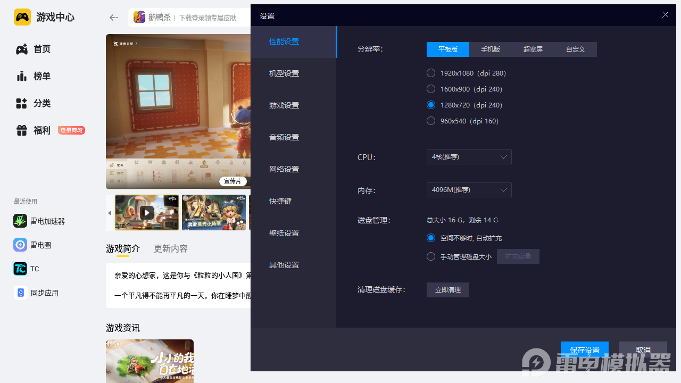Select 1920x1080 (dpi 280) resolution
Viewport: 681px width, 383px height.
click(431, 73)
